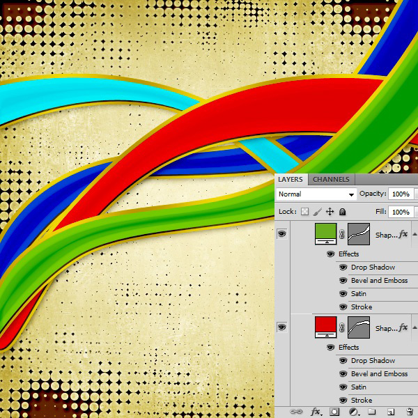Viewport: 418px width, 418px height.
Task: Create a new group folder
Action: click(372, 412)
